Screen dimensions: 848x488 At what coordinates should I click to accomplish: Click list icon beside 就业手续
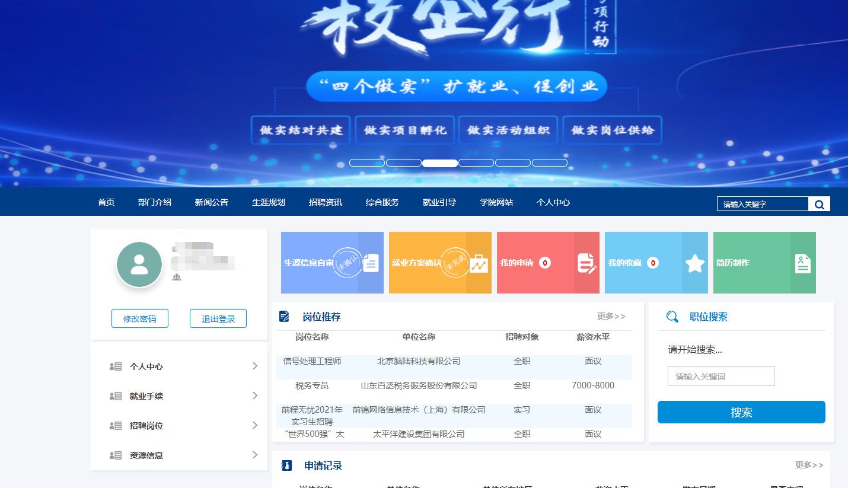click(x=116, y=396)
